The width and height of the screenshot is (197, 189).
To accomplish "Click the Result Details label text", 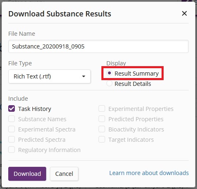I will point(133,84).
